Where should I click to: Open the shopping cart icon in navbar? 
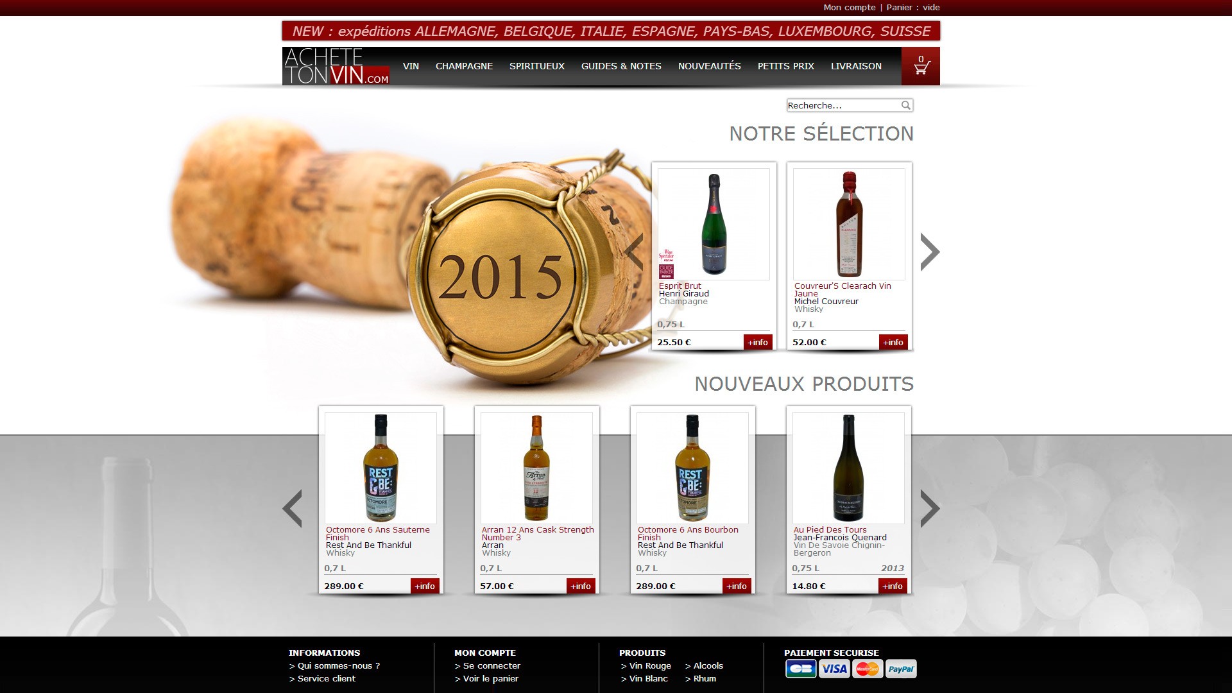click(x=921, y=65)
